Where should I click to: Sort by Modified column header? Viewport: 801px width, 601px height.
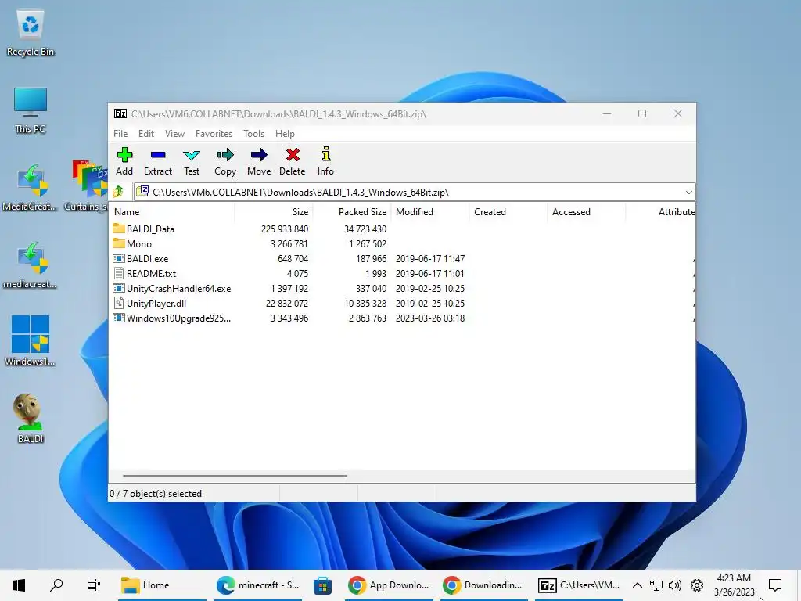pos(430,211)
